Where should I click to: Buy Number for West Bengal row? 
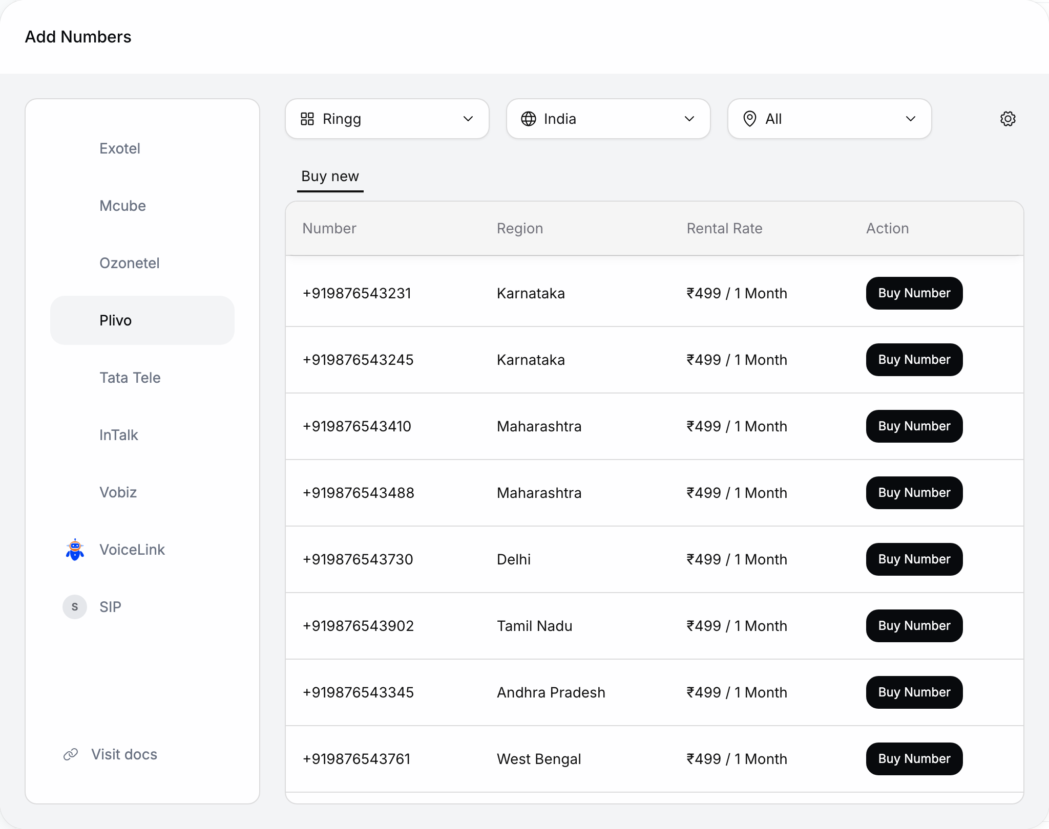tap(914, 759)
